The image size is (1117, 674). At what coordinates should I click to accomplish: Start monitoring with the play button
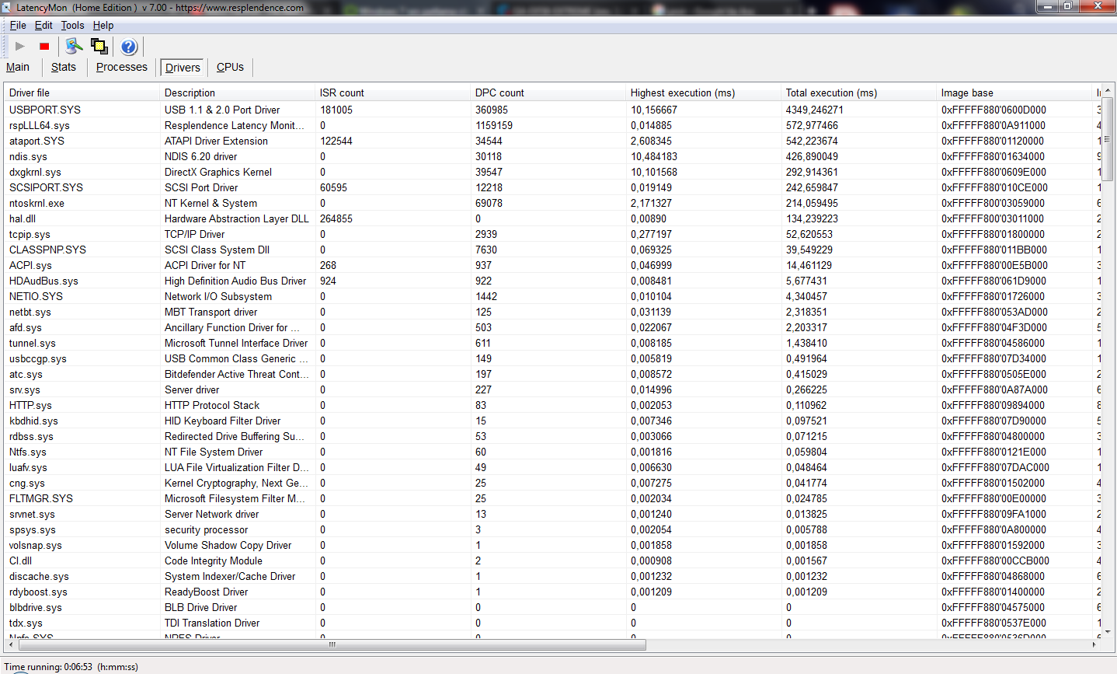(20, 47)
